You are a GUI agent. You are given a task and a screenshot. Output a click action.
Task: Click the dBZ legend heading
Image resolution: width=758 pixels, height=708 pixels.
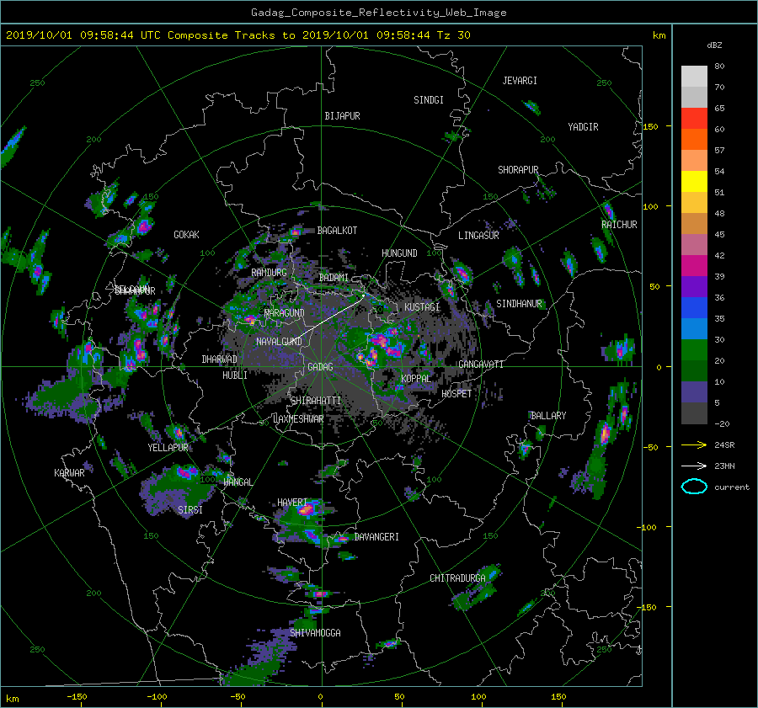[x=714, y=45]
